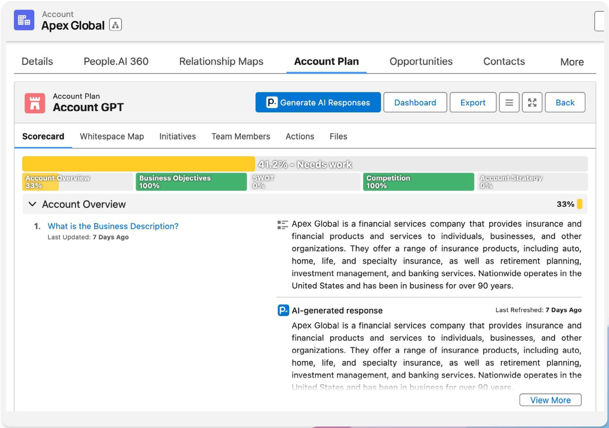Image resolution: width=609 pixels, height=428 pixels.
Task: Open the Details tab
Action: [x=37, y=62]
